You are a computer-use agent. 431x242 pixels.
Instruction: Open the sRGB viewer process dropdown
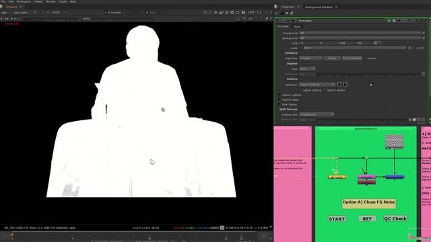tap(60, 13)
